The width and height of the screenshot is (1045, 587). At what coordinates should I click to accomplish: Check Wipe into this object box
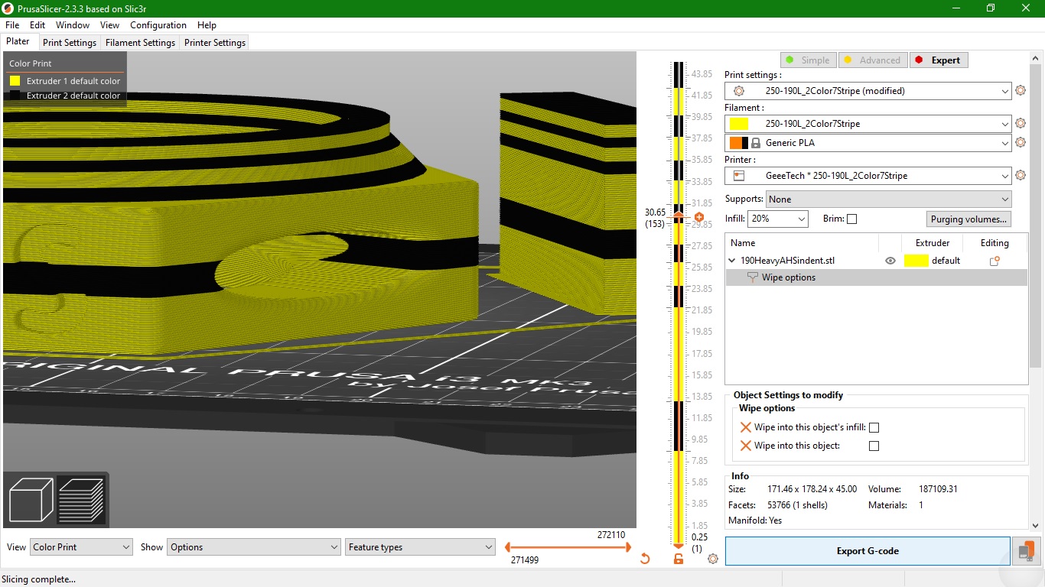874,446
